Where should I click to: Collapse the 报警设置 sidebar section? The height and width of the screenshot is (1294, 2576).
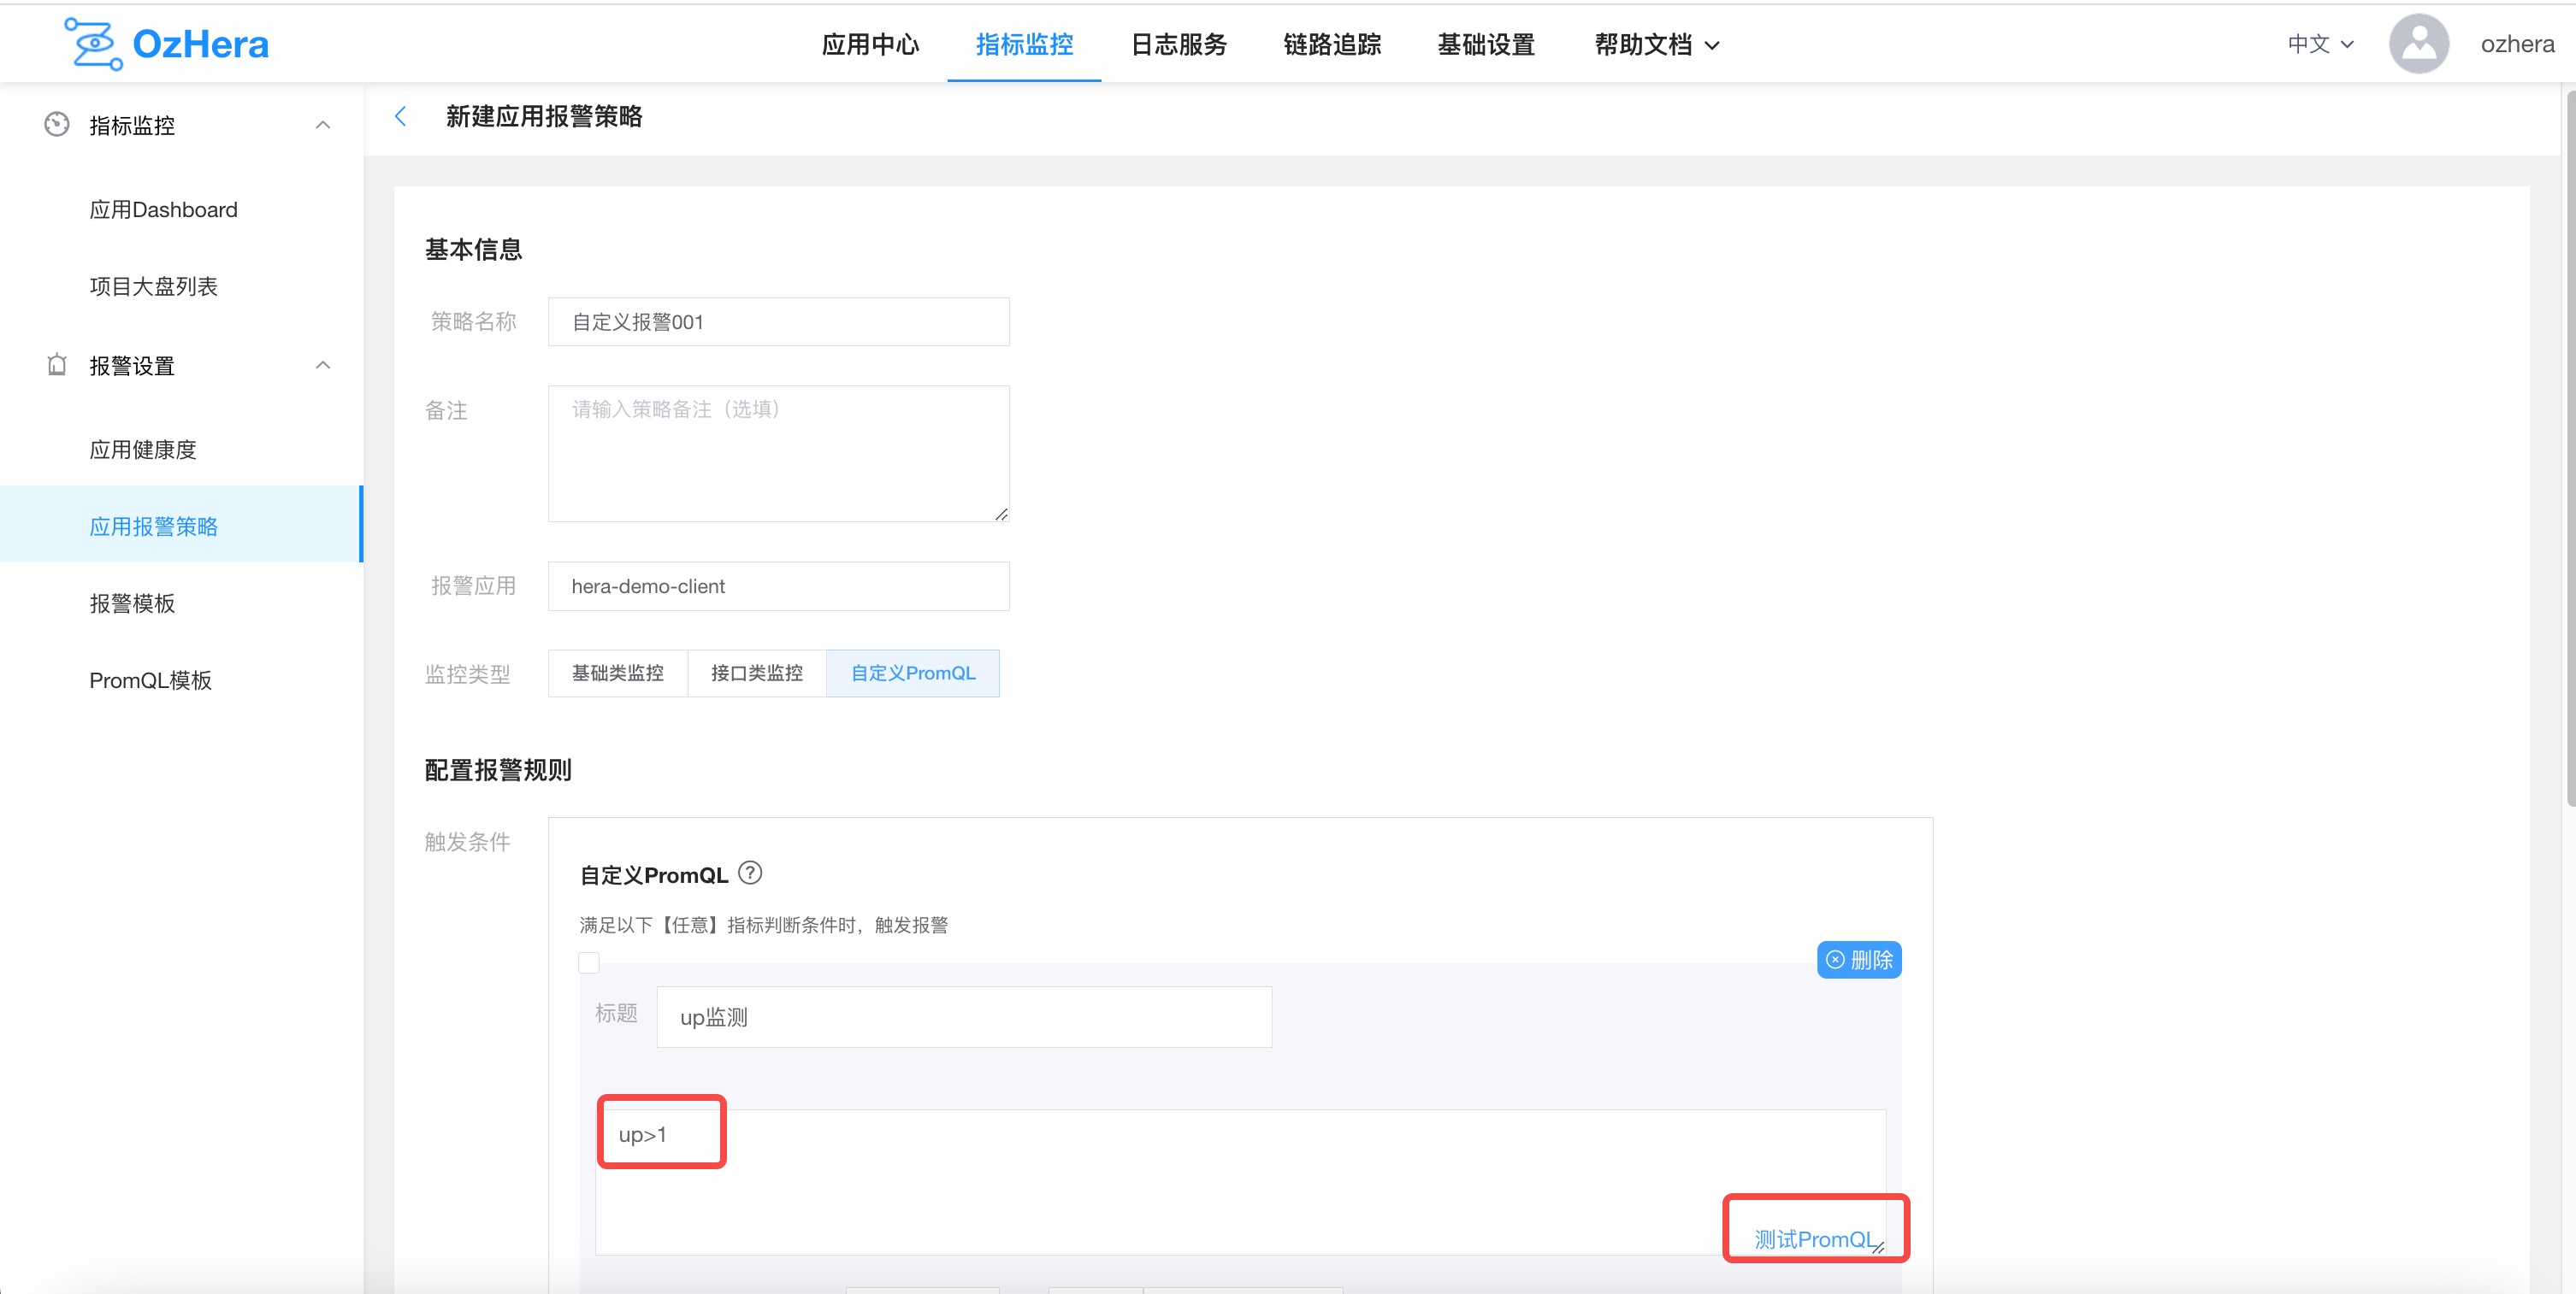click(323, 365)
